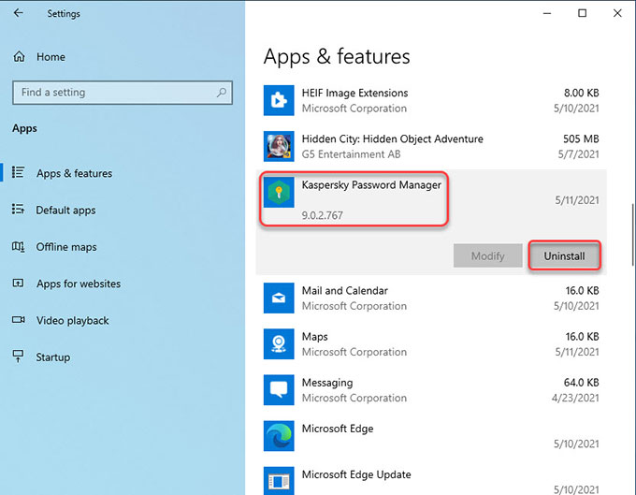
Task: Click the Hidden City game icon
Action: (x=279, y=146)
